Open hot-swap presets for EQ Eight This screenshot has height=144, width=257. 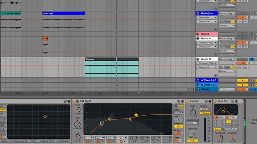179,101
